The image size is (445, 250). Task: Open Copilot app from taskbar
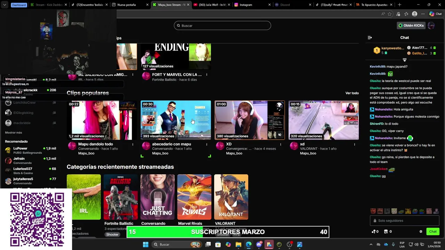point(228,244)
